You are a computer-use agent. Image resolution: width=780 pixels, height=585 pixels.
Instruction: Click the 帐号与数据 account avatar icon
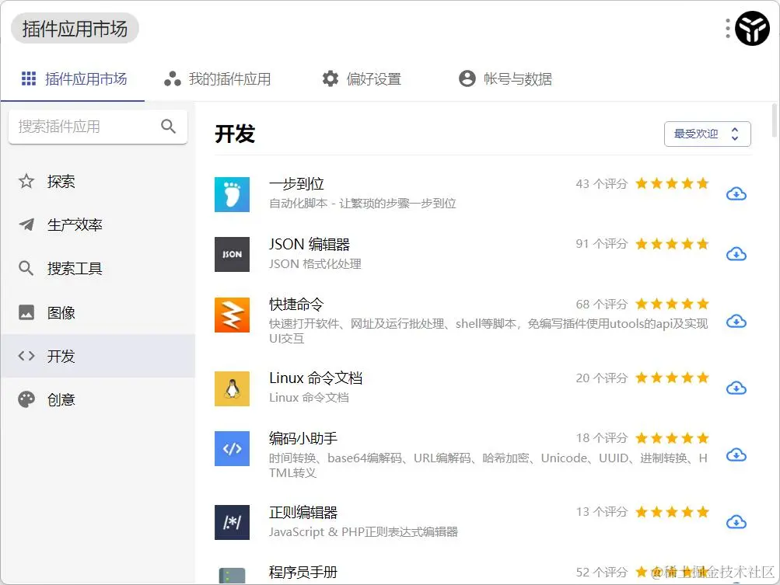click(467, 78)
